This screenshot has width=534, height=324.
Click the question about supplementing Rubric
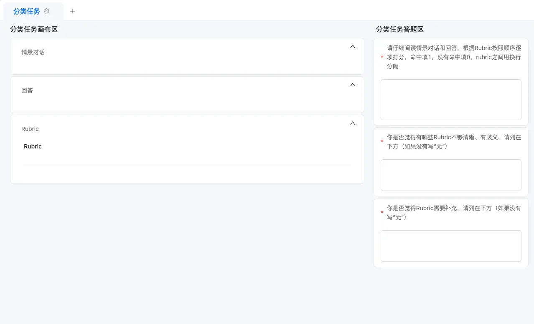[x=454, y=213]
